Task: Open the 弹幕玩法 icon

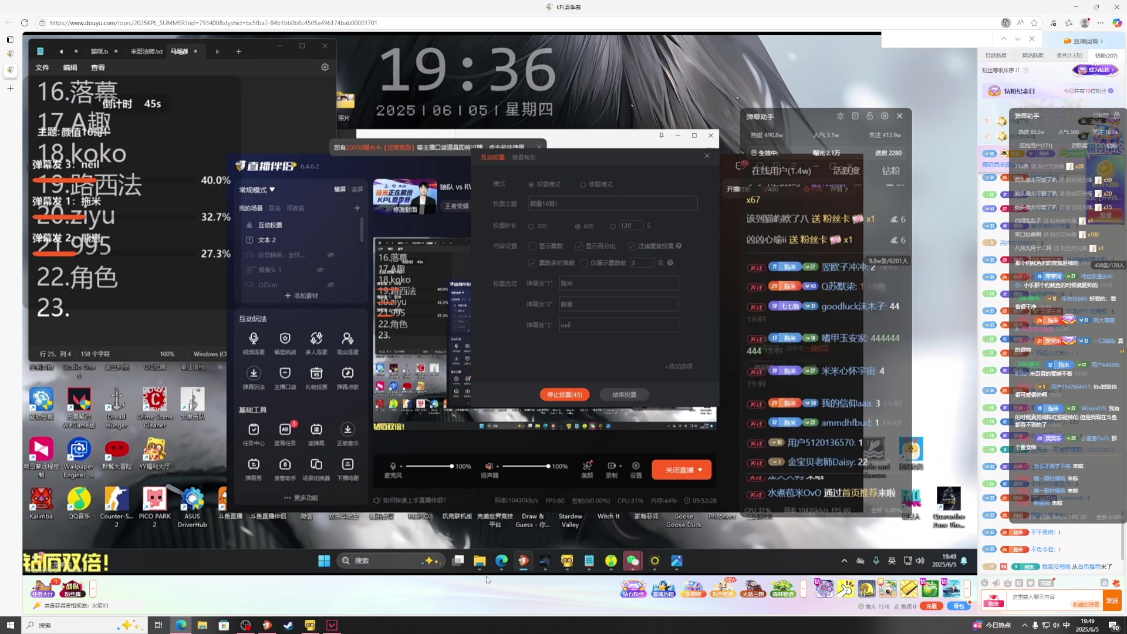Action: coord(254,378)
